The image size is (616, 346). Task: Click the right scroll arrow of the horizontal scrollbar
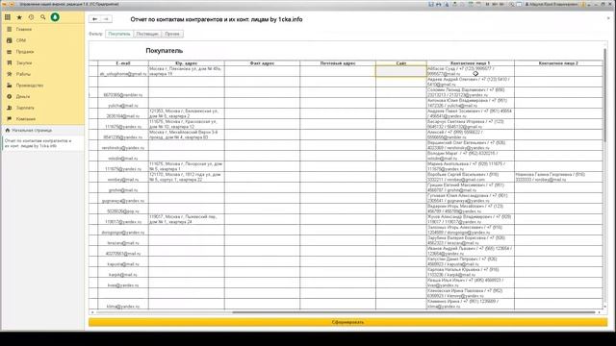click(599, 312)
